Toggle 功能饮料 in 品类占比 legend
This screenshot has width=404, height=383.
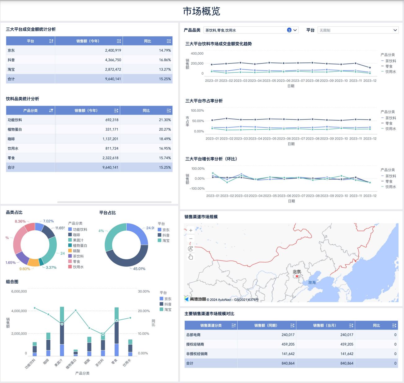[78, 229]
